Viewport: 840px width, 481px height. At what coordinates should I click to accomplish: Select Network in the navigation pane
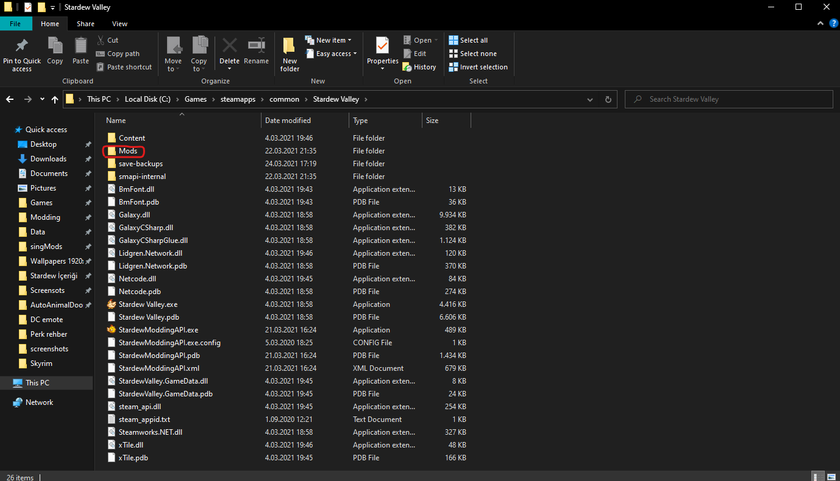[x=39, y=402]
